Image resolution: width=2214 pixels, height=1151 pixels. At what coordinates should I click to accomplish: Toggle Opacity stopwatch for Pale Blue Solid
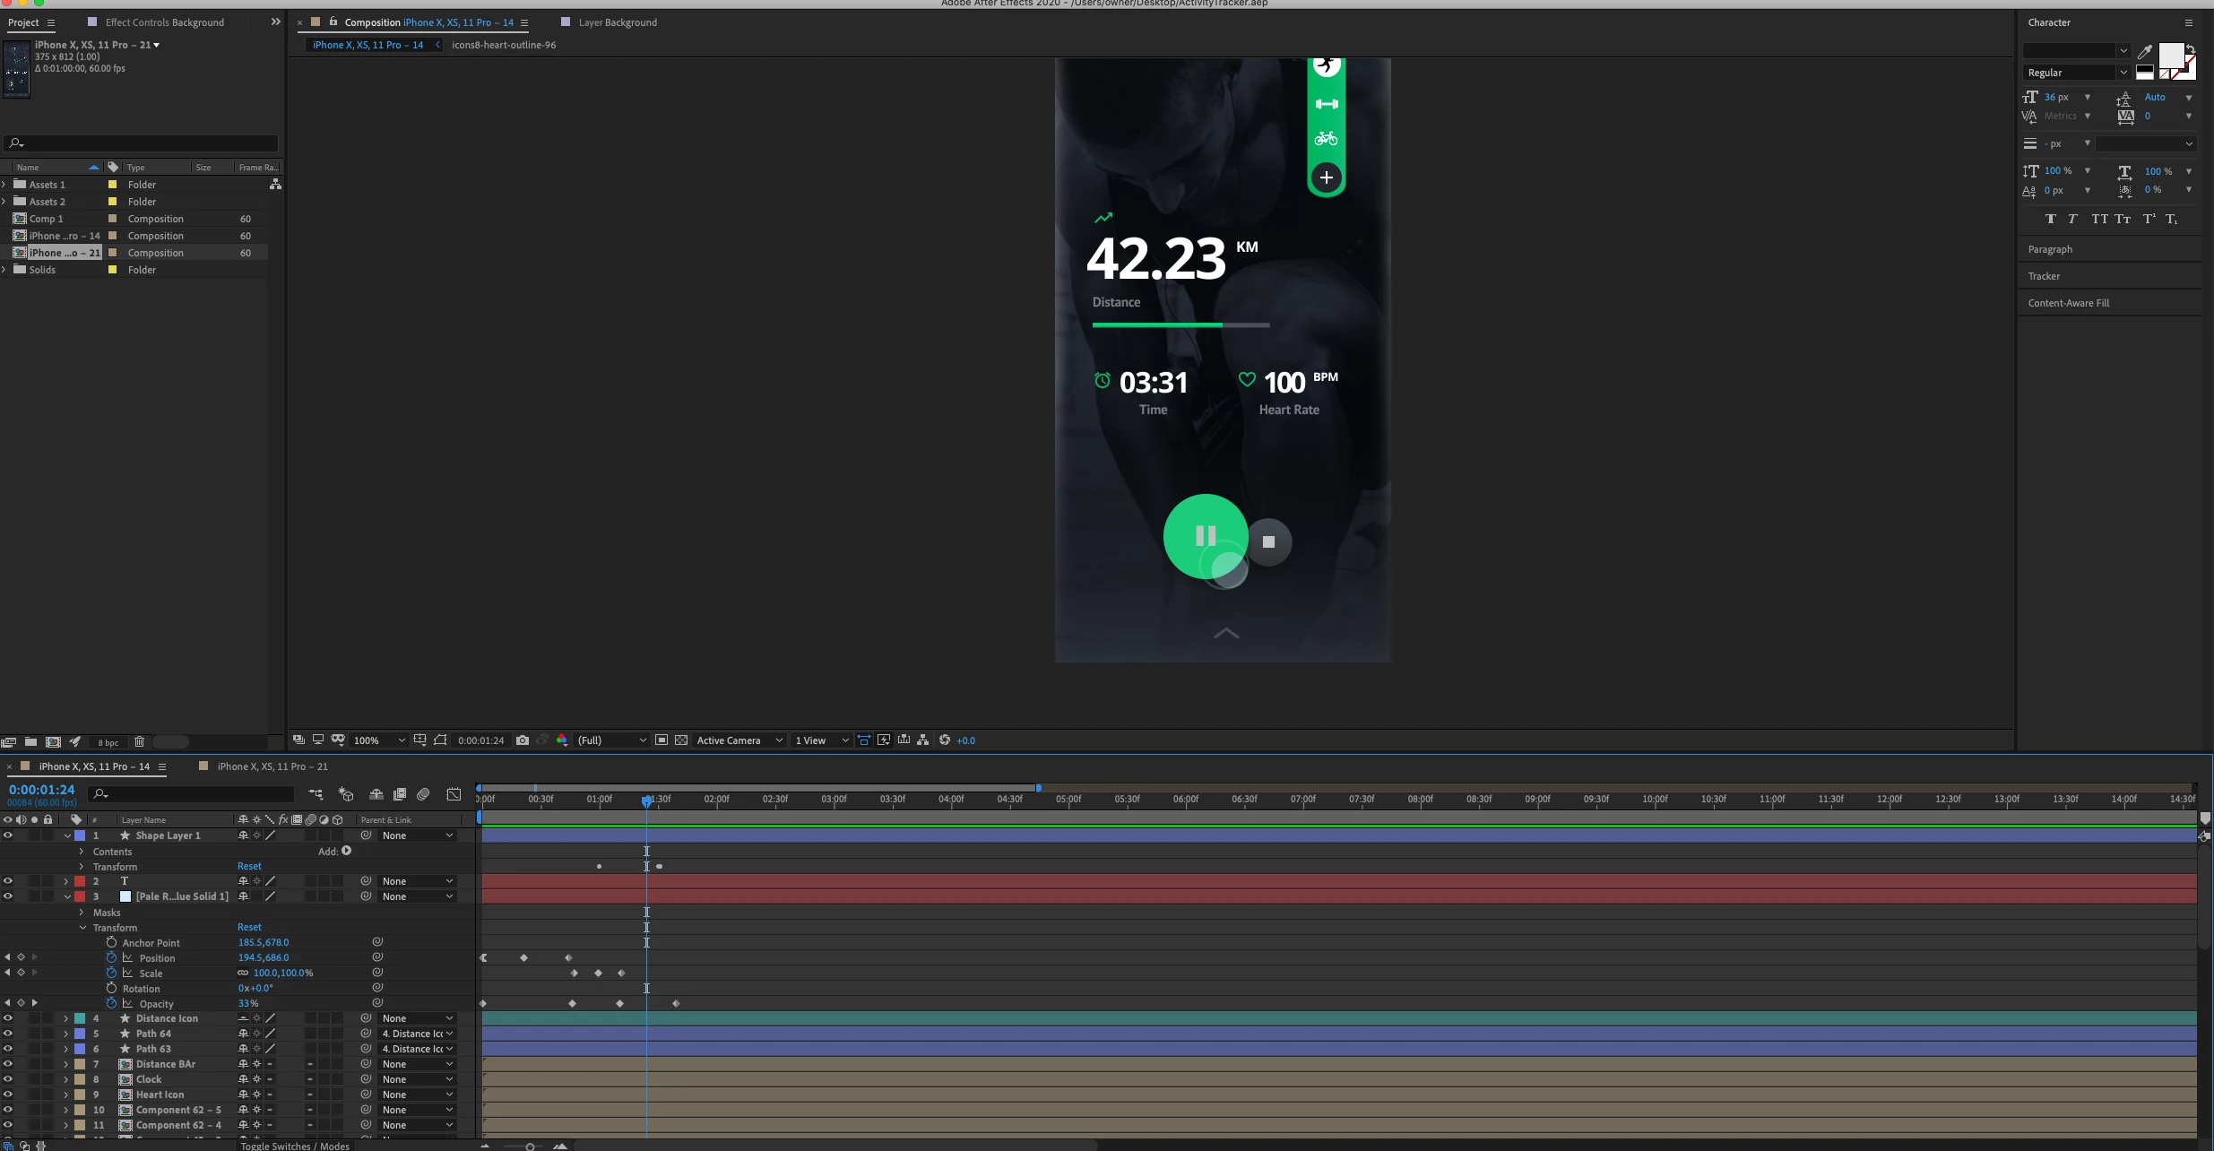click(111, 1003)
